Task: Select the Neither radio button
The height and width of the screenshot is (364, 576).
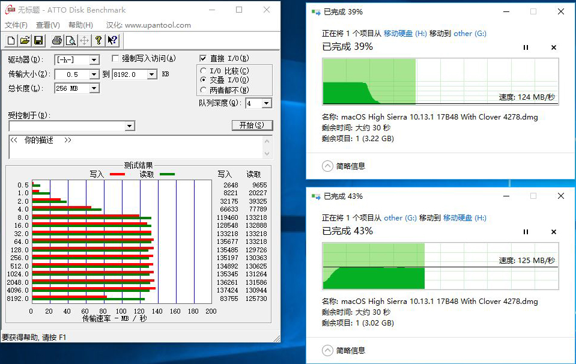Action: click(x=203, y=89)
